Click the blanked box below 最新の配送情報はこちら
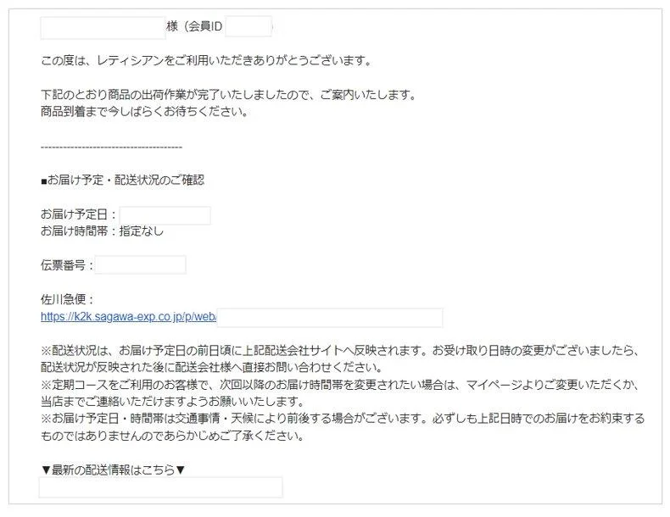The height and width of the screenshot is (517, 670). click(160, 487)
